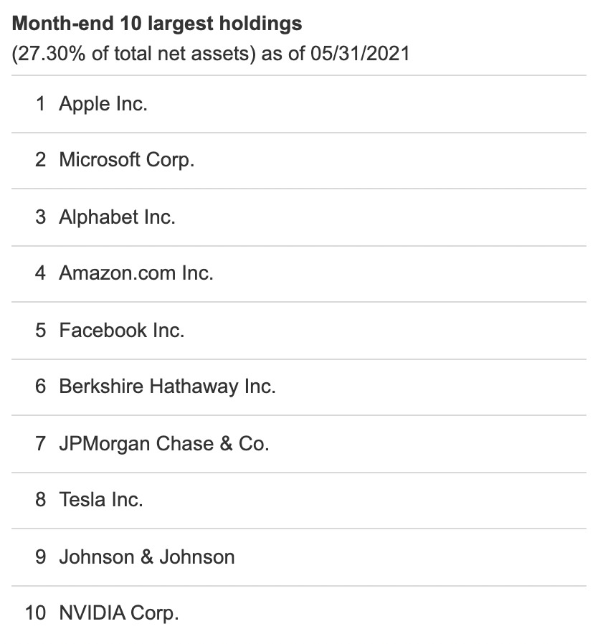This screenshot has width=608, height=644.
Task: Click rank number 6 beside Berkshire Hathaway
Action: [41, 387]
